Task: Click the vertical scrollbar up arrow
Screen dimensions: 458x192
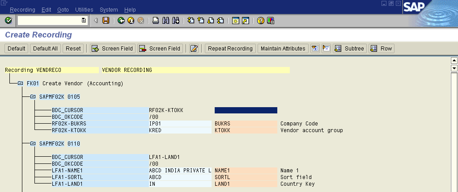Action: [x=454, y=61]
